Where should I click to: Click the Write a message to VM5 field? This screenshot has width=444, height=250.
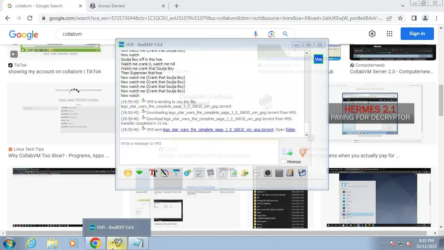(x=199, y=152)
